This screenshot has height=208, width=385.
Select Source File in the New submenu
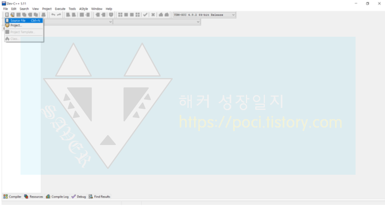pyautogui.click(x=24, y=20)
